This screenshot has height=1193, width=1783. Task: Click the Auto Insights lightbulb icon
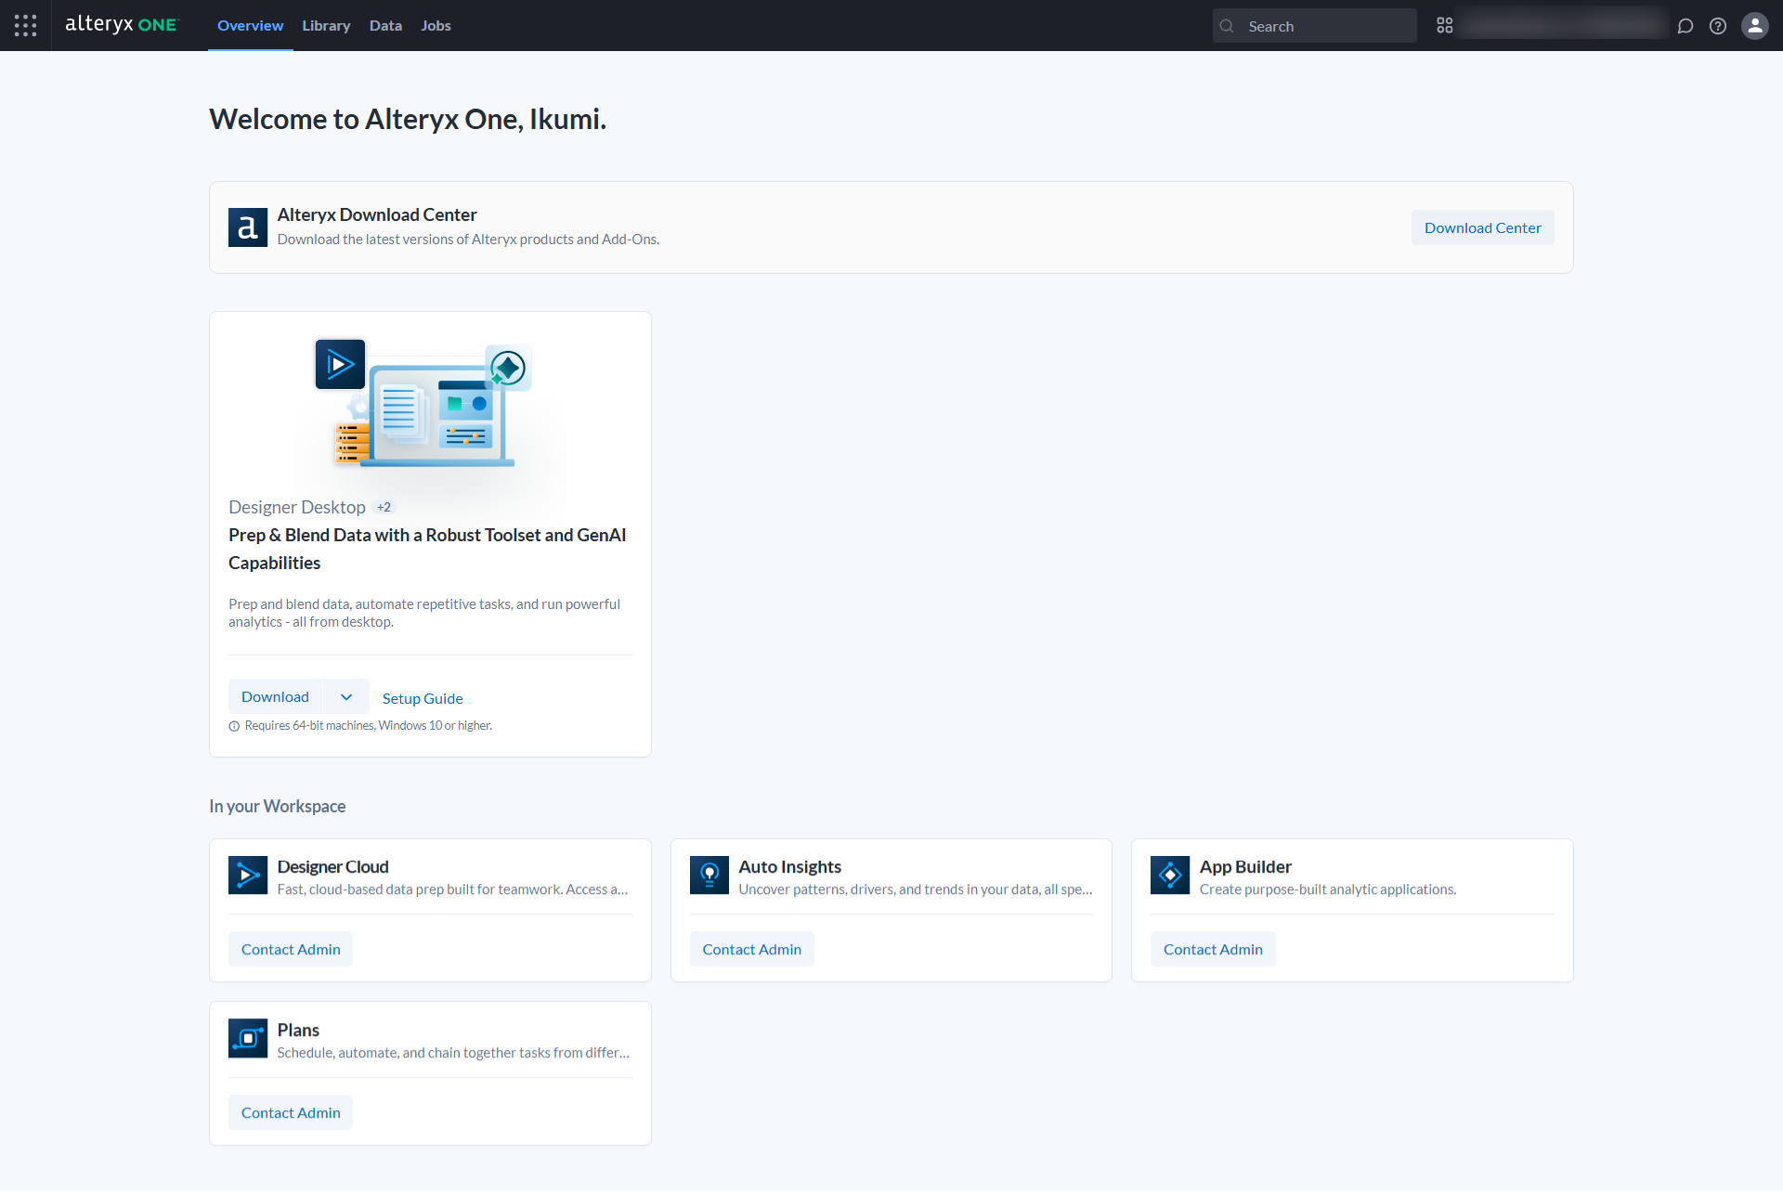coord(709,875)
